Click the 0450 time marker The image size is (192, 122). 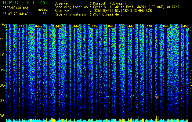(185, 26)
